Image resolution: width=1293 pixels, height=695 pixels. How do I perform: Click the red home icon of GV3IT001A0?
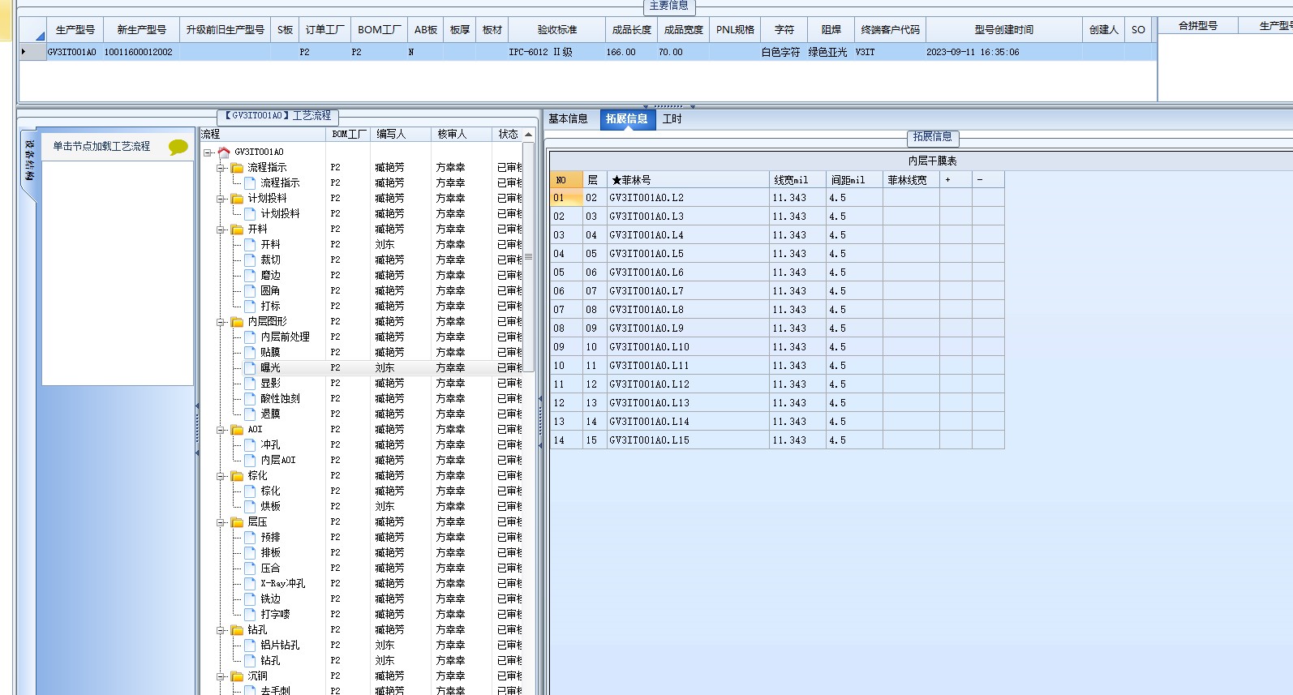[x=224, y=152]
